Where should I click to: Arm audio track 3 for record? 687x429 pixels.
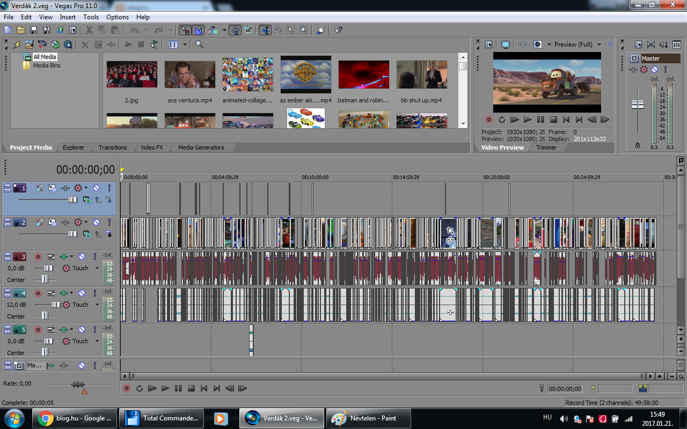pyautogui.click(x=38, y=257)
